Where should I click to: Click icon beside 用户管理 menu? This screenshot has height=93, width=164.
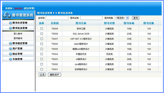(10, 49)
